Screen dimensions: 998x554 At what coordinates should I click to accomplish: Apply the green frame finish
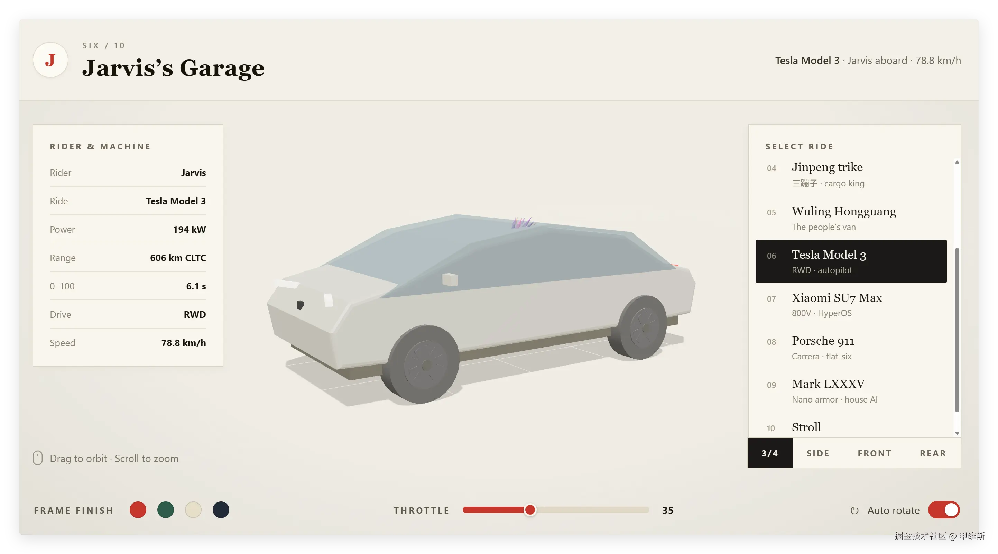(x=165, y=510)
